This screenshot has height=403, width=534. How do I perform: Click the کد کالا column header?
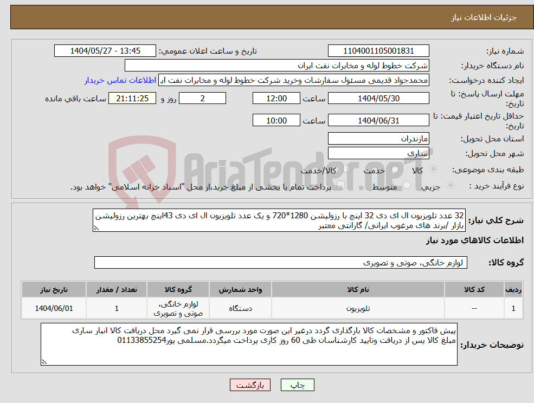point(474,289)
